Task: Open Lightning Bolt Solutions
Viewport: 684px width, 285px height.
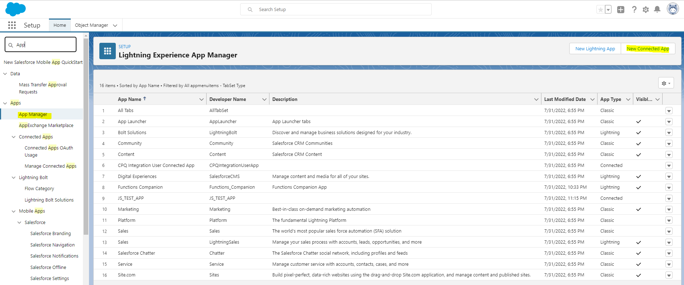Action: pos(49,200)
